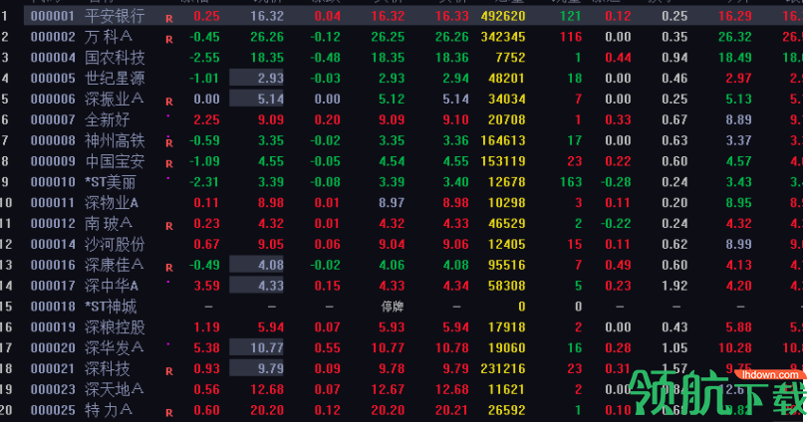This screenshot has height=422, width=807.
Task: Select stock name 特力A
Action: [x=109, y=410]
